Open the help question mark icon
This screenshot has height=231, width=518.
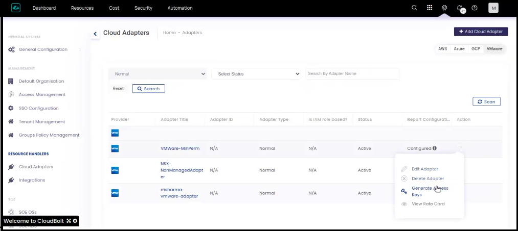pos(475,8)
